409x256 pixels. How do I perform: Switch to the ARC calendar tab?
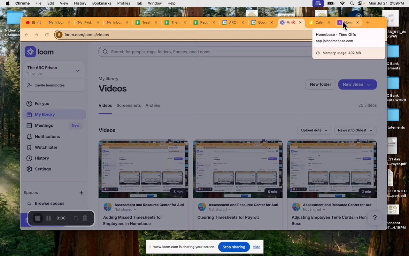(x=233, y=22)
